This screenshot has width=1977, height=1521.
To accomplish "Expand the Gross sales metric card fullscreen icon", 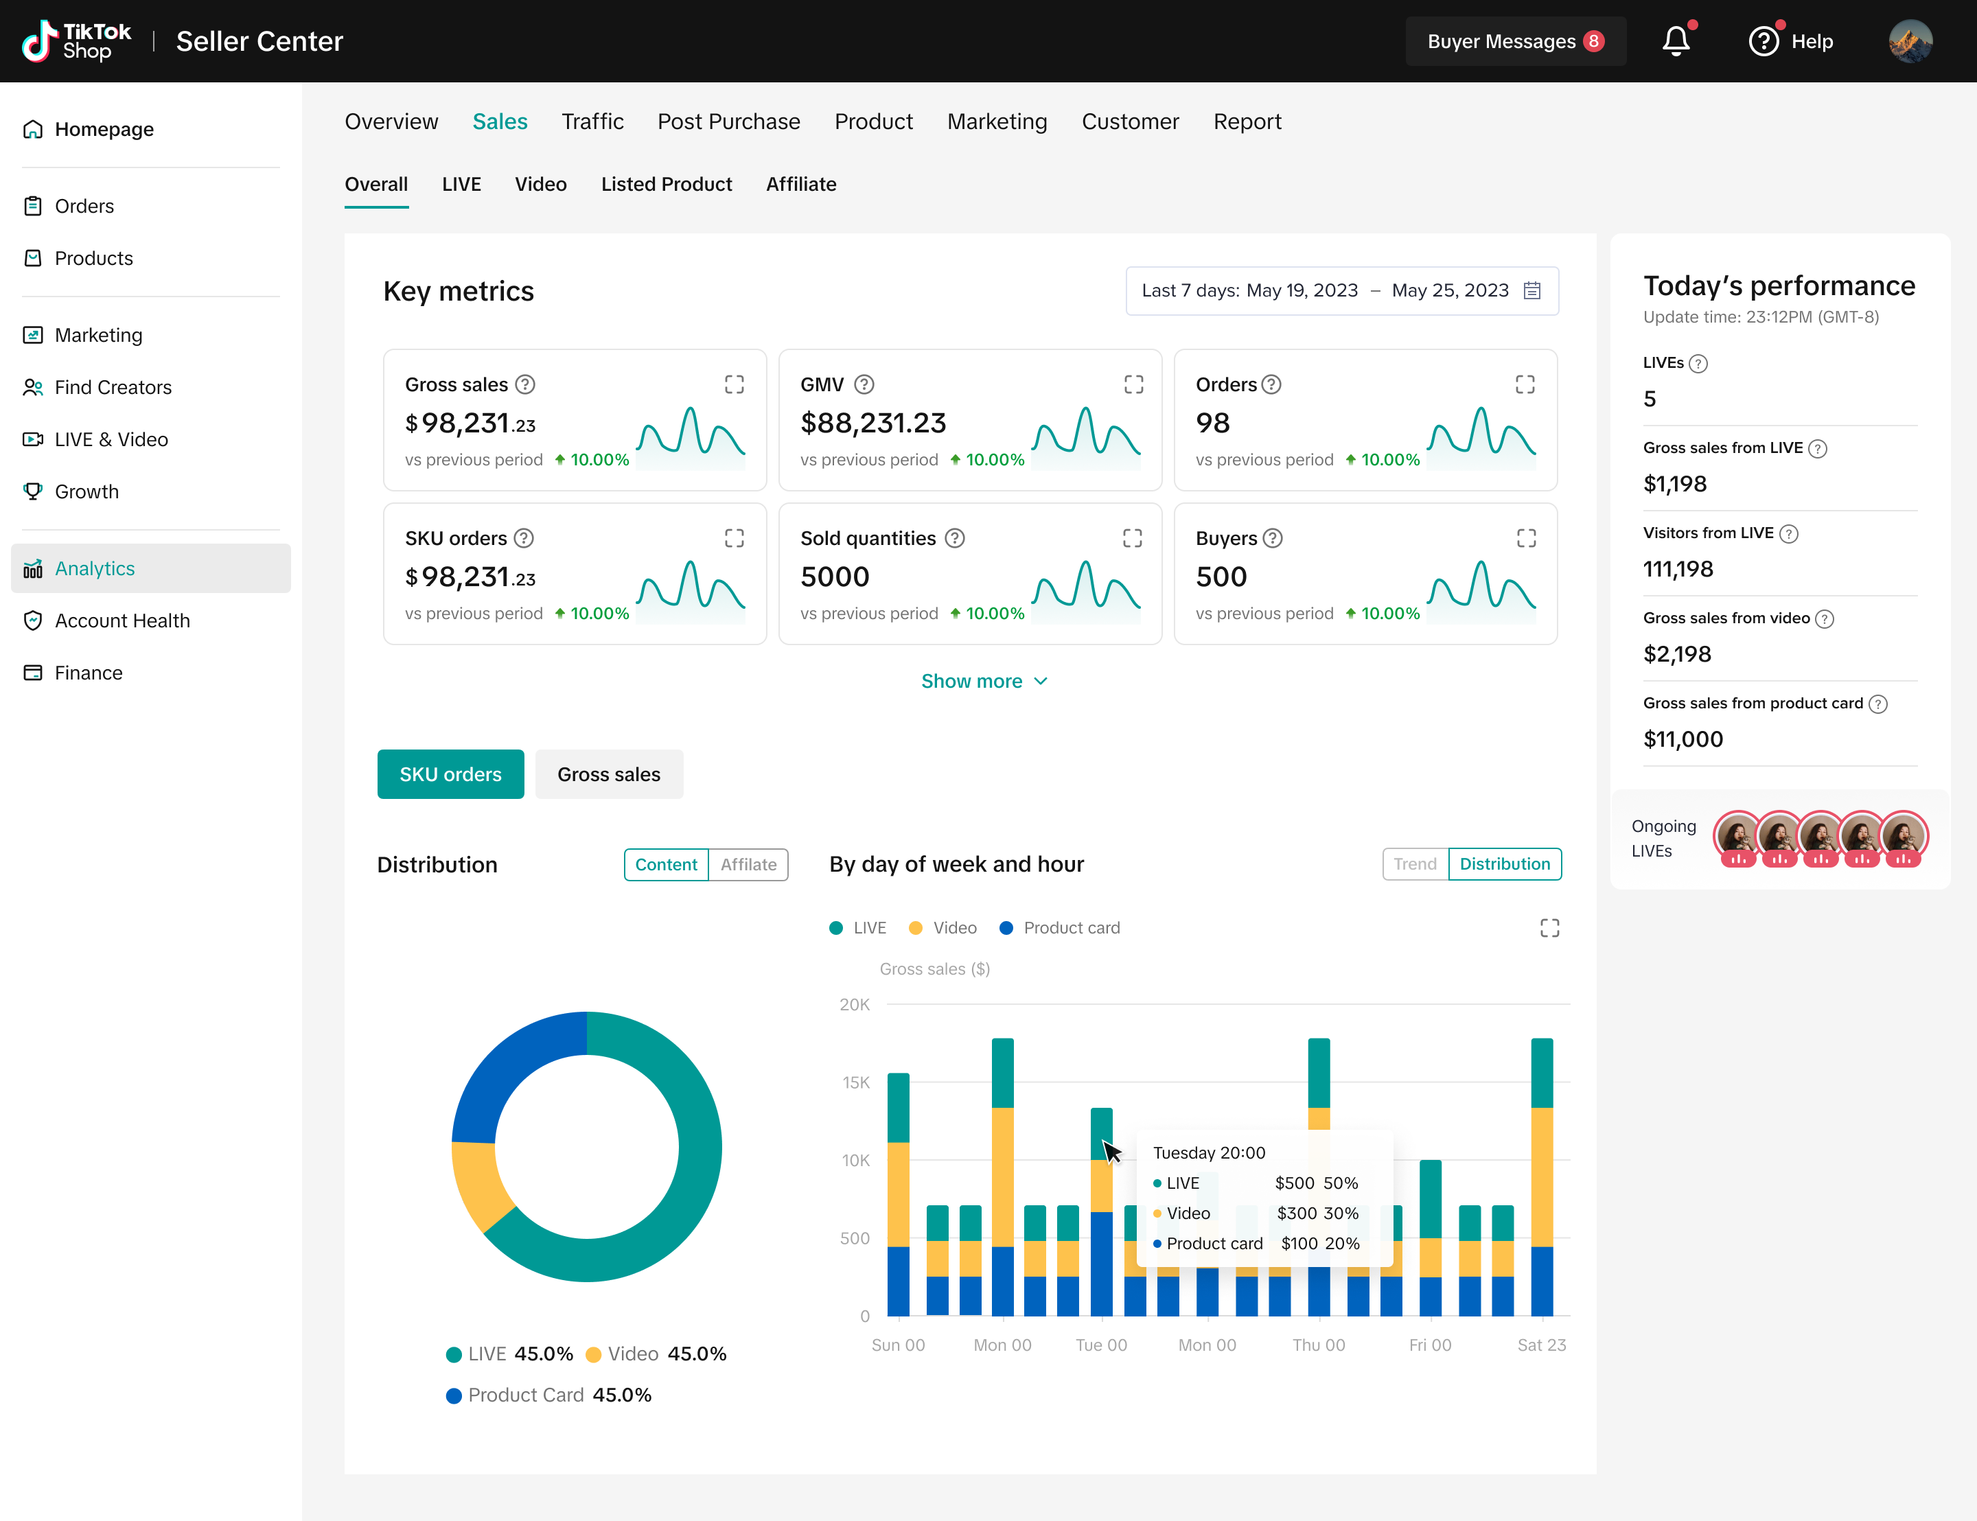I will (x=734, y=385).
